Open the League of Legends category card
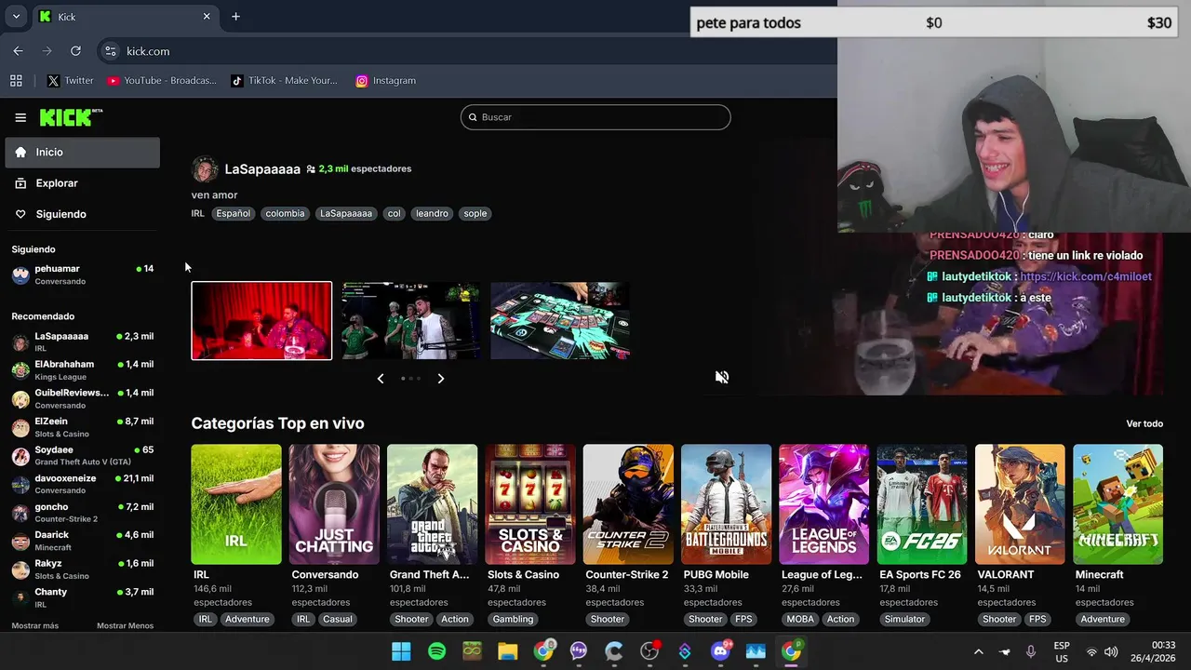The image size is (1191, 670). 824,504
